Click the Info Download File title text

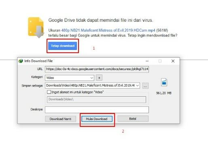coord(38,61)
